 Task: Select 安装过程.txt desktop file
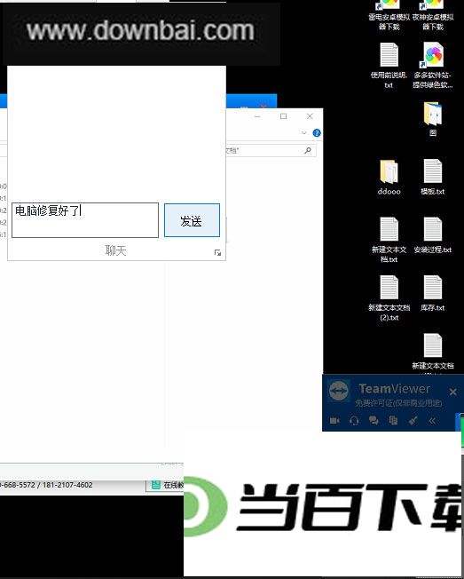coord(433,235)
